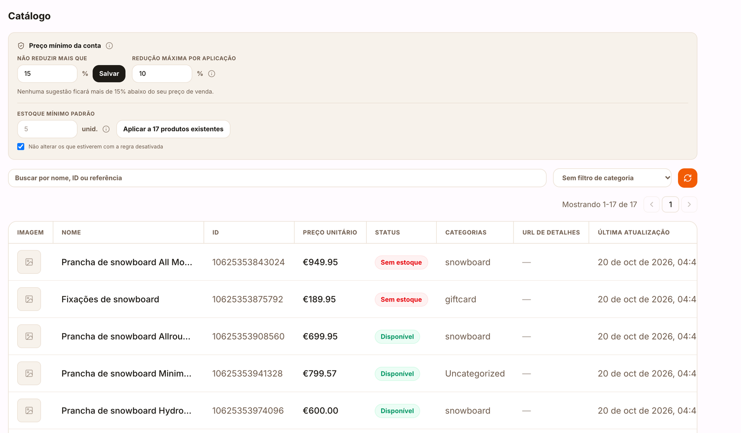This screenshot has height=433, width=741.
Task: Click info icon after Redução máxima percent field
Action: 212,74
